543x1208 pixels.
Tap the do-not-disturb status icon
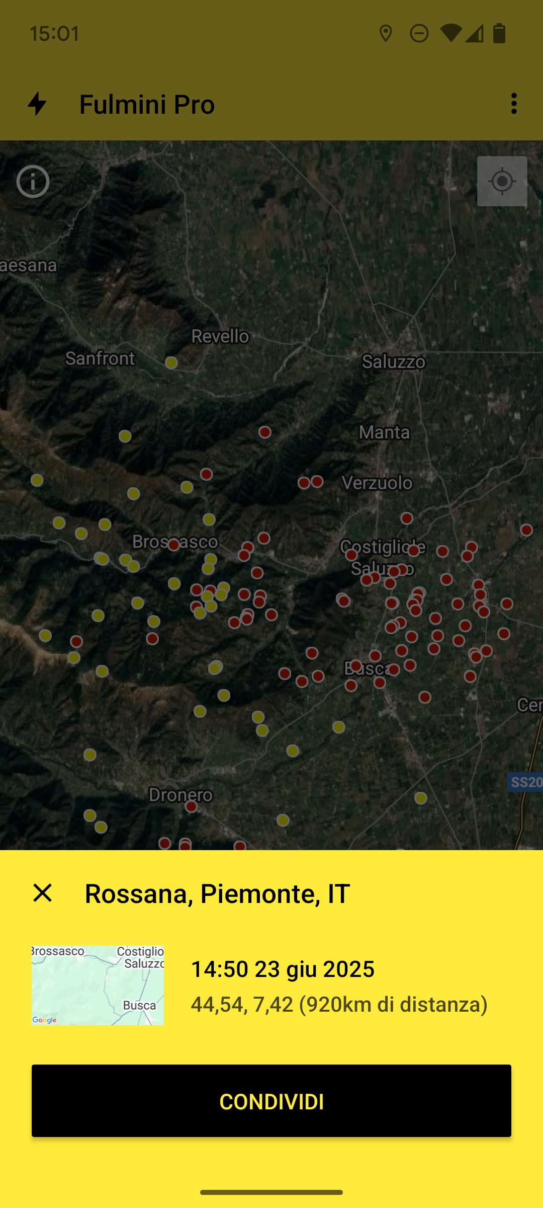(419, 34)
